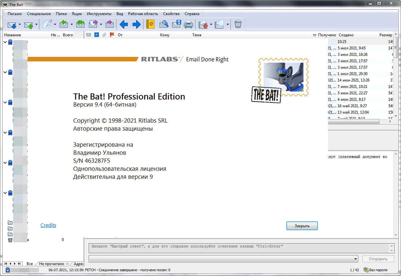Click the envelope status column header icon
The image size is (401, 276).
(89, 35)
